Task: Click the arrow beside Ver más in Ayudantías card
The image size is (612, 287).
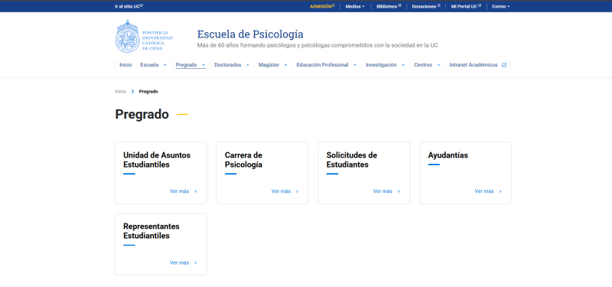Action: coord(500,191)
